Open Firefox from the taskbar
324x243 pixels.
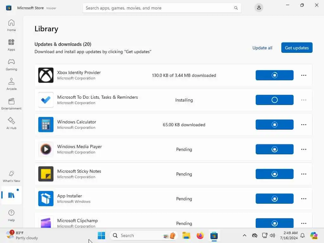tap(200, 235)
